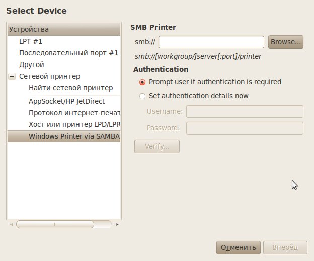
Task: Click the device list horizontal scrollbar thumb
Action: tap(55, 224)
